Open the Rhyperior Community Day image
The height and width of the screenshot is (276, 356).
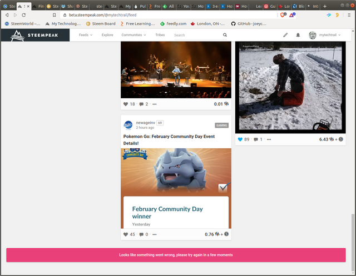176,188
